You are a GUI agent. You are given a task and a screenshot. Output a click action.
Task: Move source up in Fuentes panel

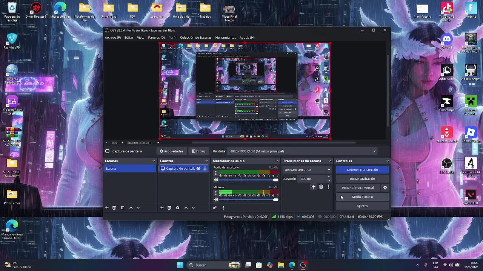186,208
